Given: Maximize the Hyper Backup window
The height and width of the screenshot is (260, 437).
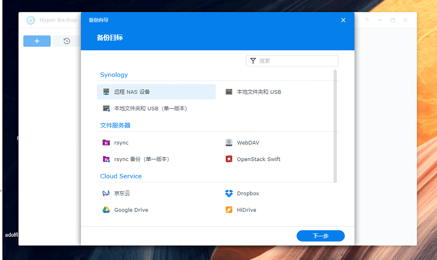Looking at the screenshot, I should click(x=393, y=20).
